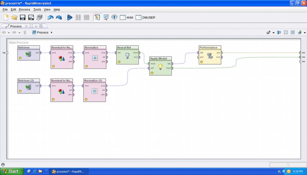
Task: Click the status indicator circle in the bottom-left corner
Action: [x=3, y=165]
